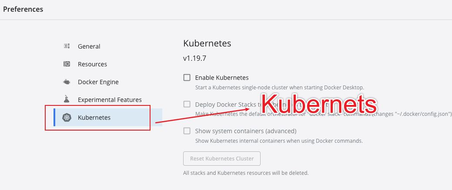Click the Docker Engine whale icon

click(x=67, y=82)
